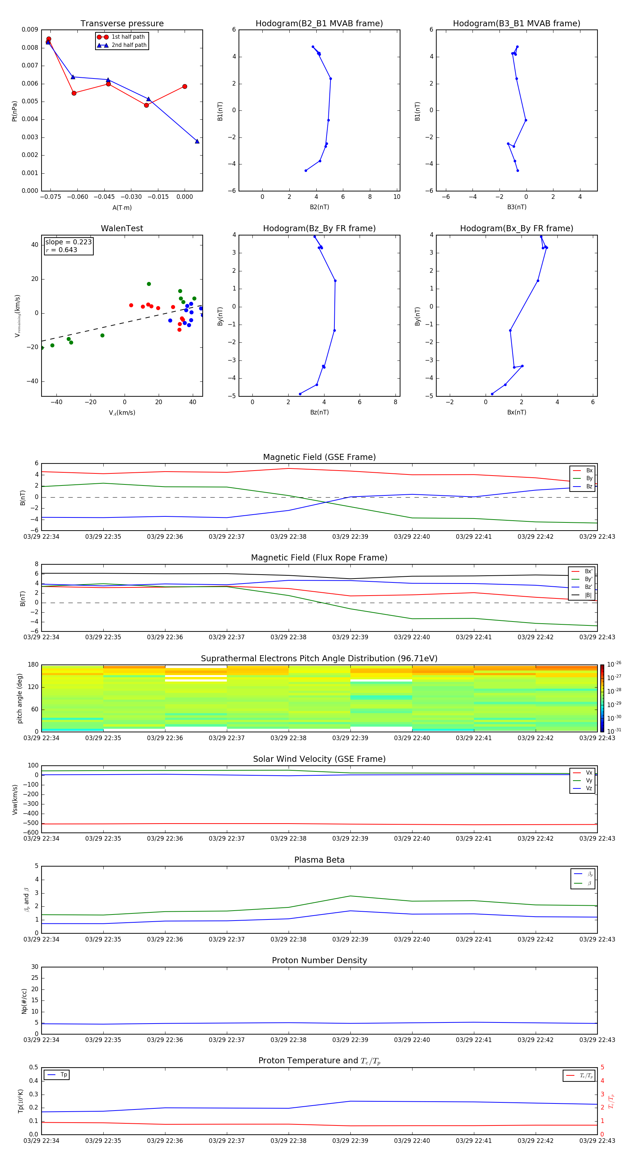639x1172 pixels.
Task: Click the 'r = 0.643' annotation text
Action: [61, 250]
